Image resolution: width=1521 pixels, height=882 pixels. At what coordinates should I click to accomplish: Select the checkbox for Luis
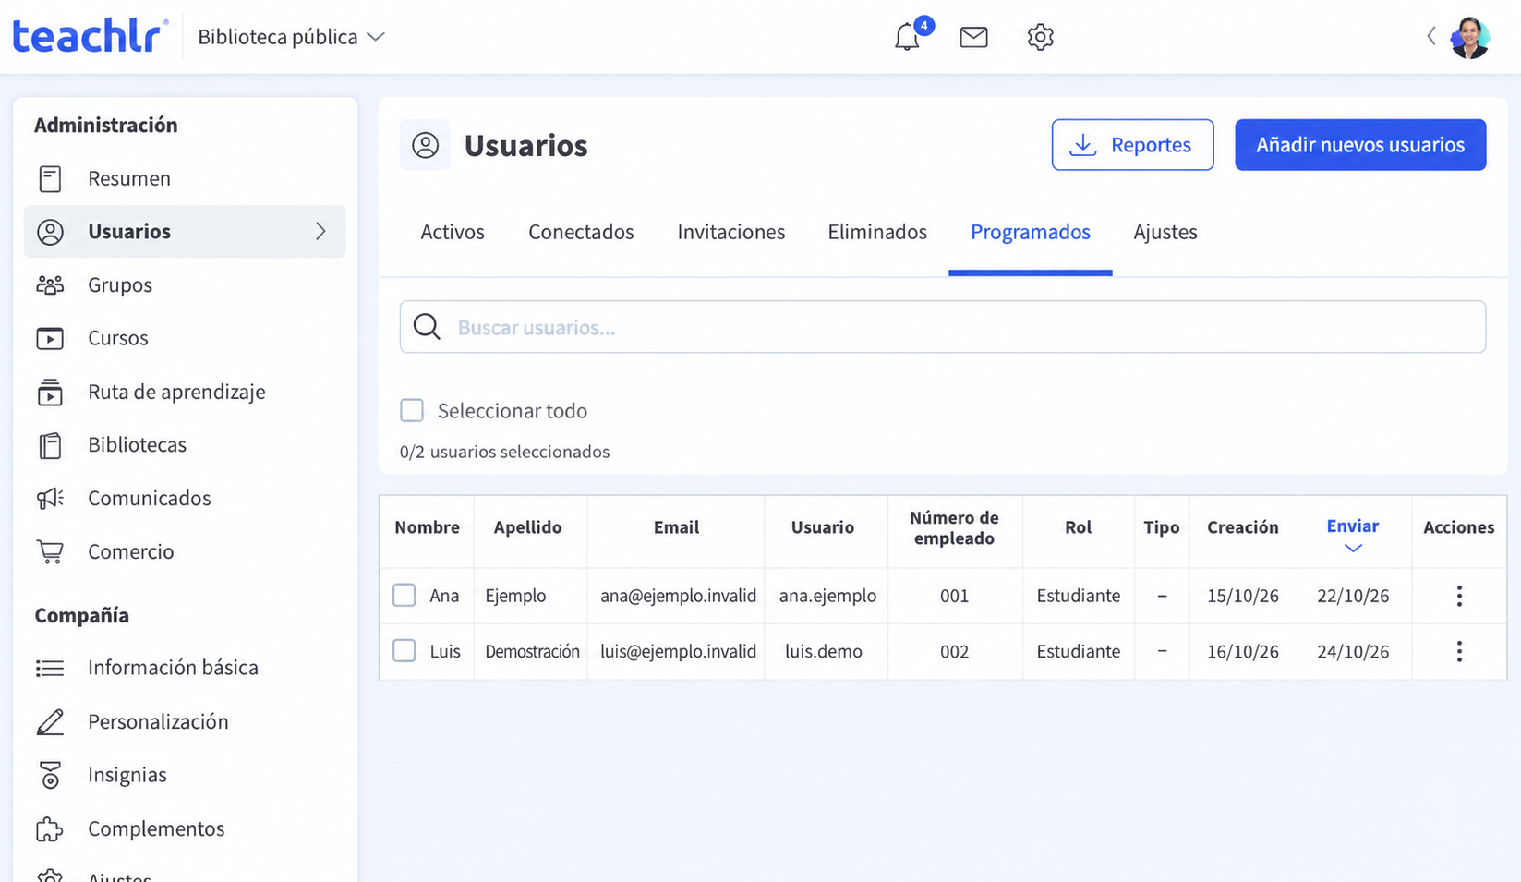pos(404,650)
